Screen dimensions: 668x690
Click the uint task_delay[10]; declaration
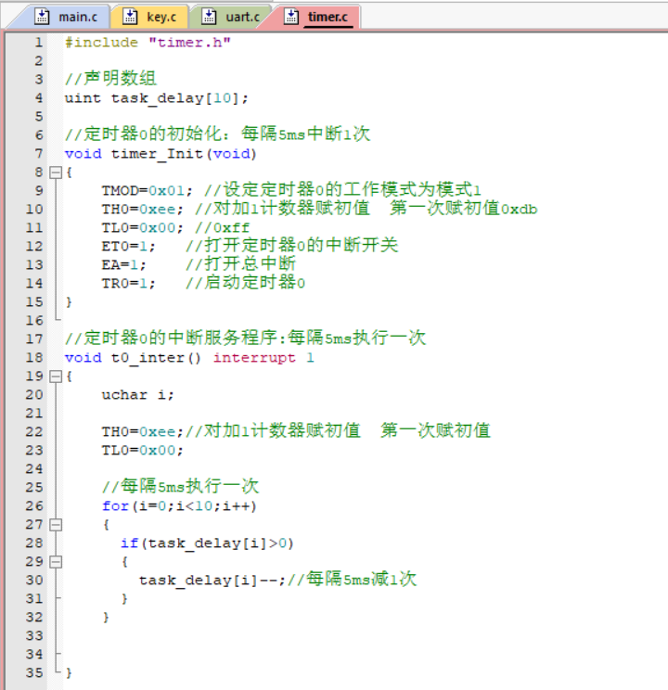pyautogui.click(x=156, y=98)
